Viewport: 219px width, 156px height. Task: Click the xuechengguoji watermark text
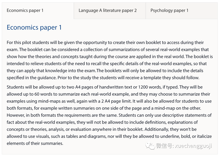pyautogui.click(x=194, y=146)
